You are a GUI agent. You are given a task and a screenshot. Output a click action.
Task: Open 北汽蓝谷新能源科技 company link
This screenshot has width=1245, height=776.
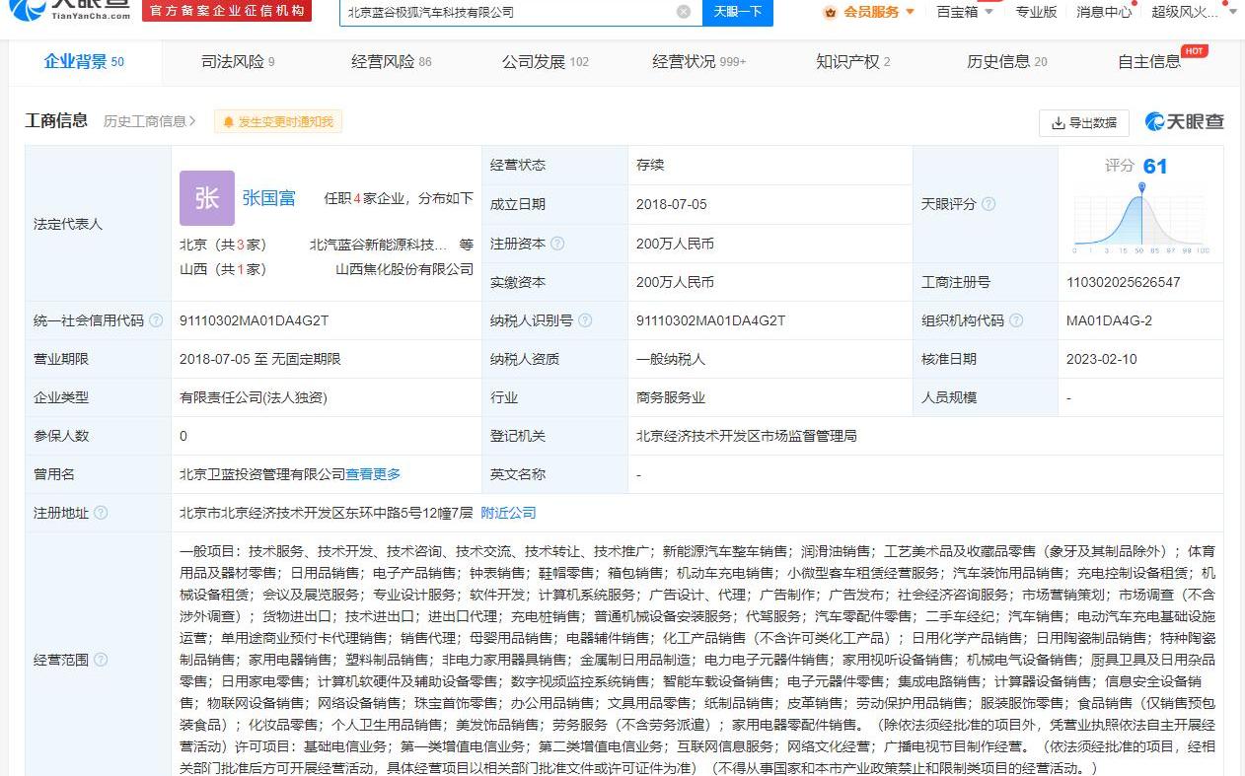pos(378,245)
